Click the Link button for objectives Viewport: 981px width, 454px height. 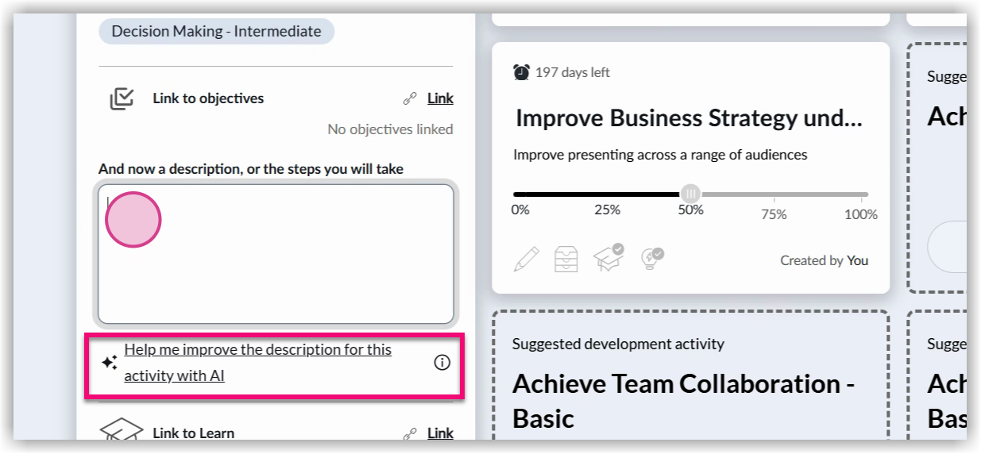440,98
